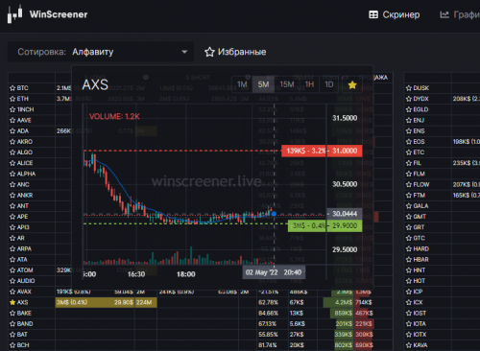Click the 02 May '22 20:40 time label
This screenshot has width=480, height=351.
click(274, 272)
